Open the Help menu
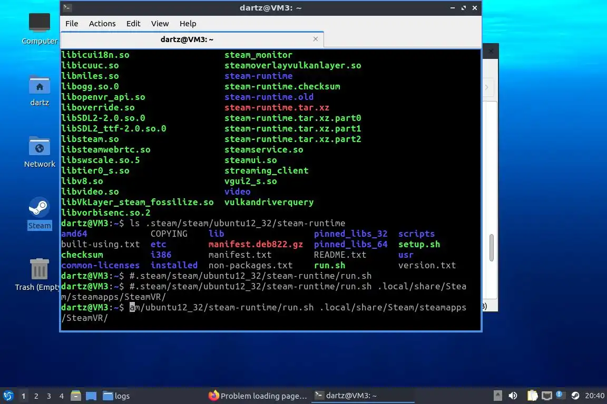Image resolution: width=607 pixels, height=404 pixels. [x=188, y=24]
